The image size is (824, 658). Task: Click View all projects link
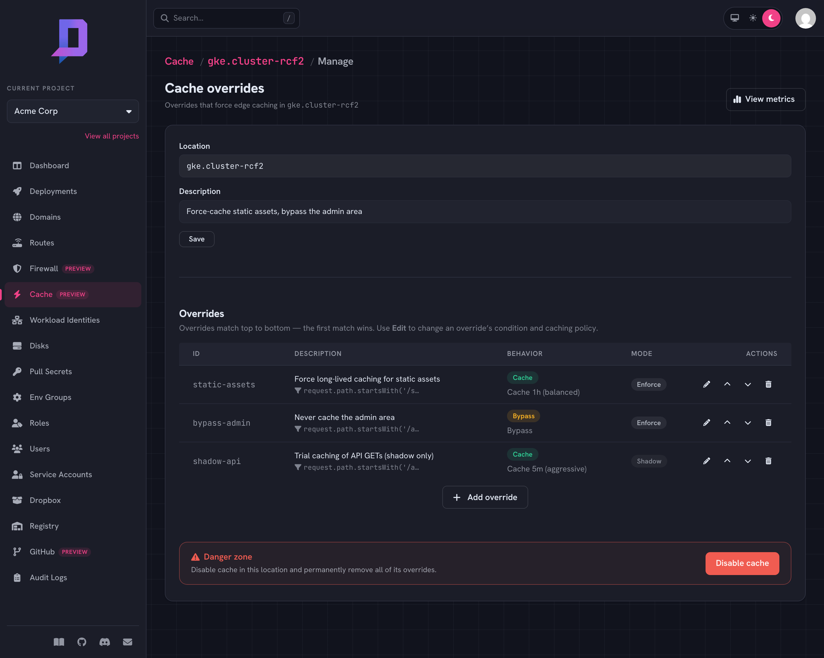112,136
